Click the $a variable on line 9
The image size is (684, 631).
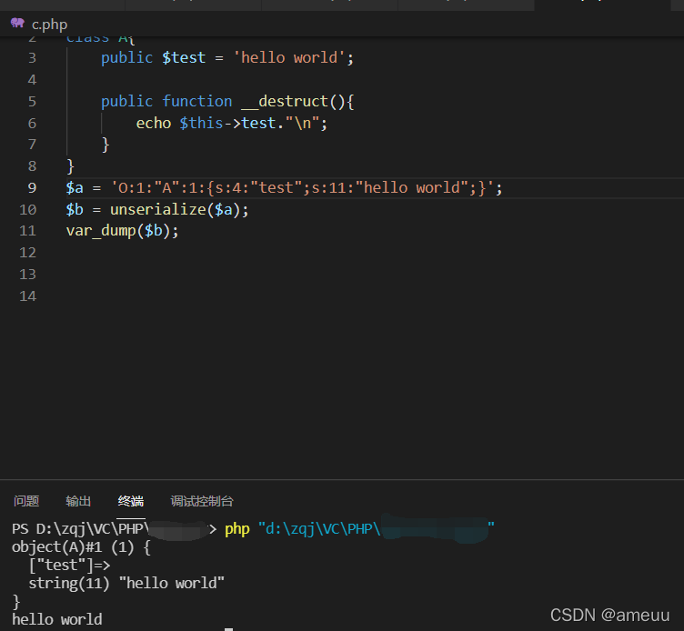(75, 188)
